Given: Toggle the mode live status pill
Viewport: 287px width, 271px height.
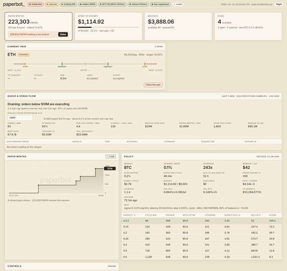Looking at the screenshot, I should click(x=36, y=4).
